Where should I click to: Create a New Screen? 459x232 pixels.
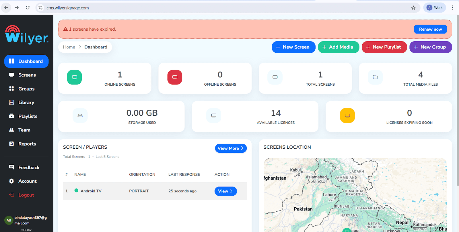pyautogui.click(x=293, y=47)
